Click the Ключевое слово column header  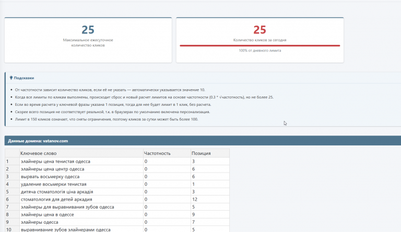[x=81, y=153]
